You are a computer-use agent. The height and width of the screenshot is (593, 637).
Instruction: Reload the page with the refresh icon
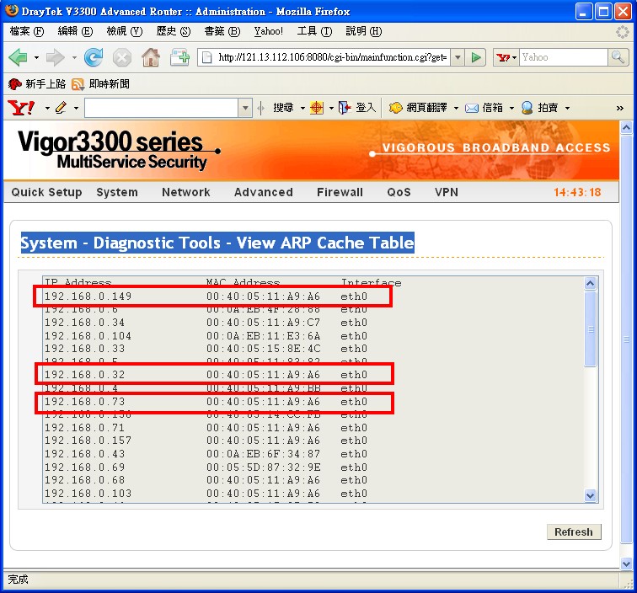coord(94,57)
